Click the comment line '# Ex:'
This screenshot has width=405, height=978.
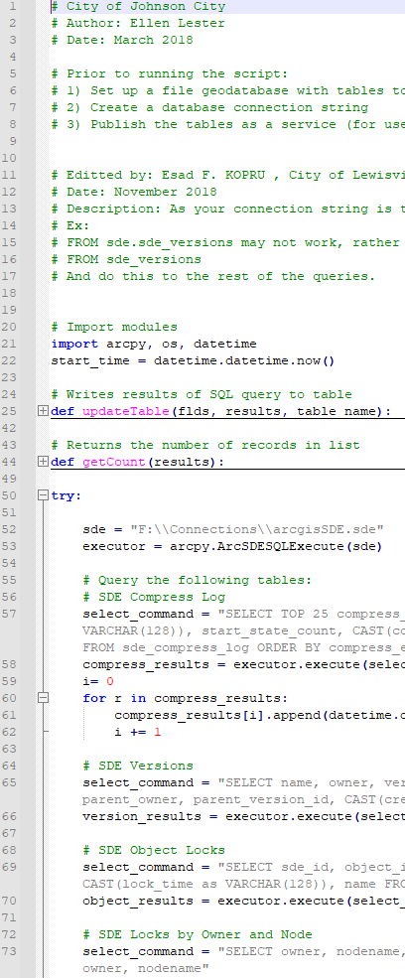[70, 225]
